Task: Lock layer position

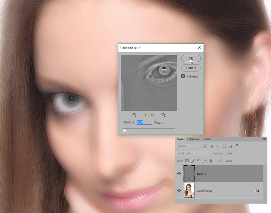Action: (x=199, y=161)
